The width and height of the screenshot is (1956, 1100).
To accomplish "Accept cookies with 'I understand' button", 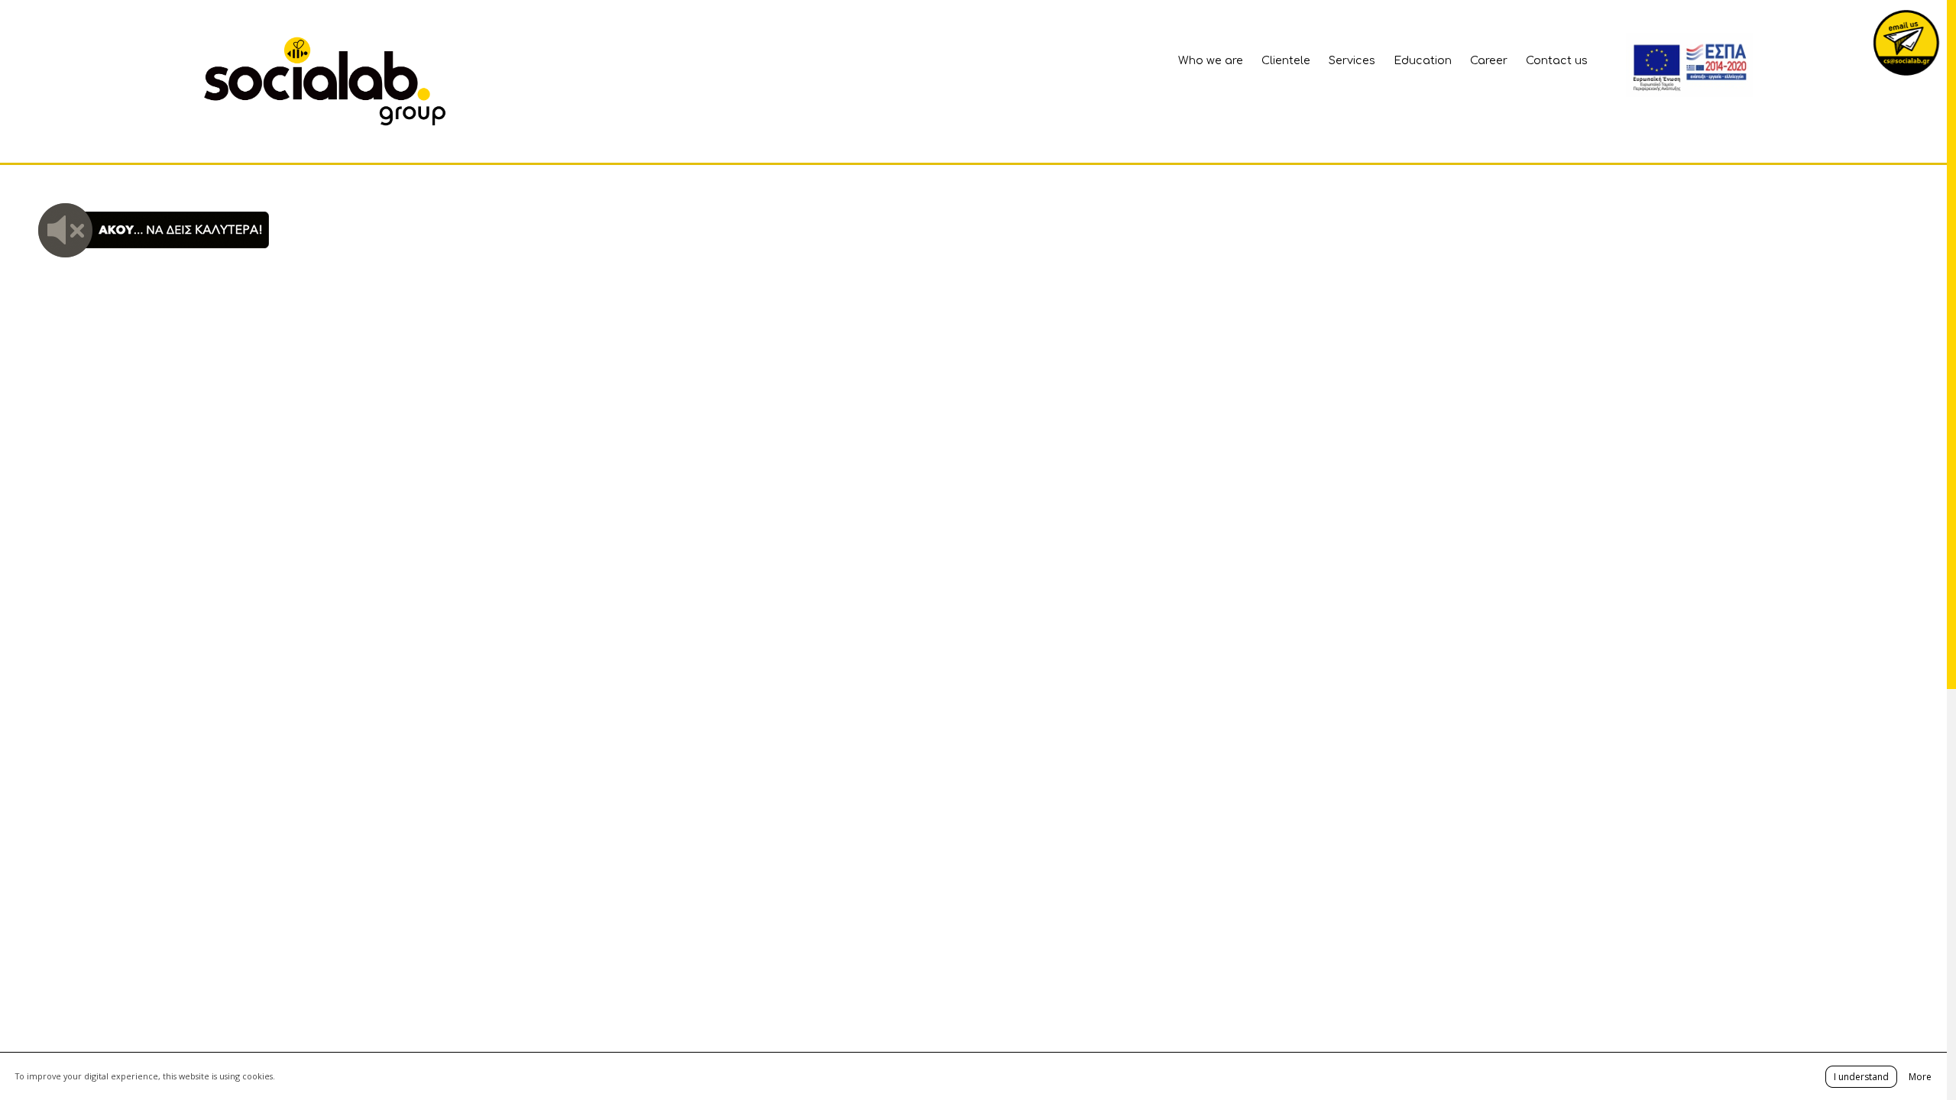I will (1861, 1076).
